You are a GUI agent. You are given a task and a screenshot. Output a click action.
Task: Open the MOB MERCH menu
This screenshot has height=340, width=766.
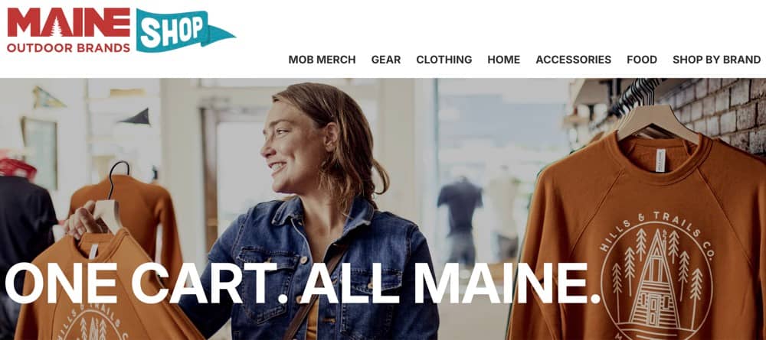point(322,60)
